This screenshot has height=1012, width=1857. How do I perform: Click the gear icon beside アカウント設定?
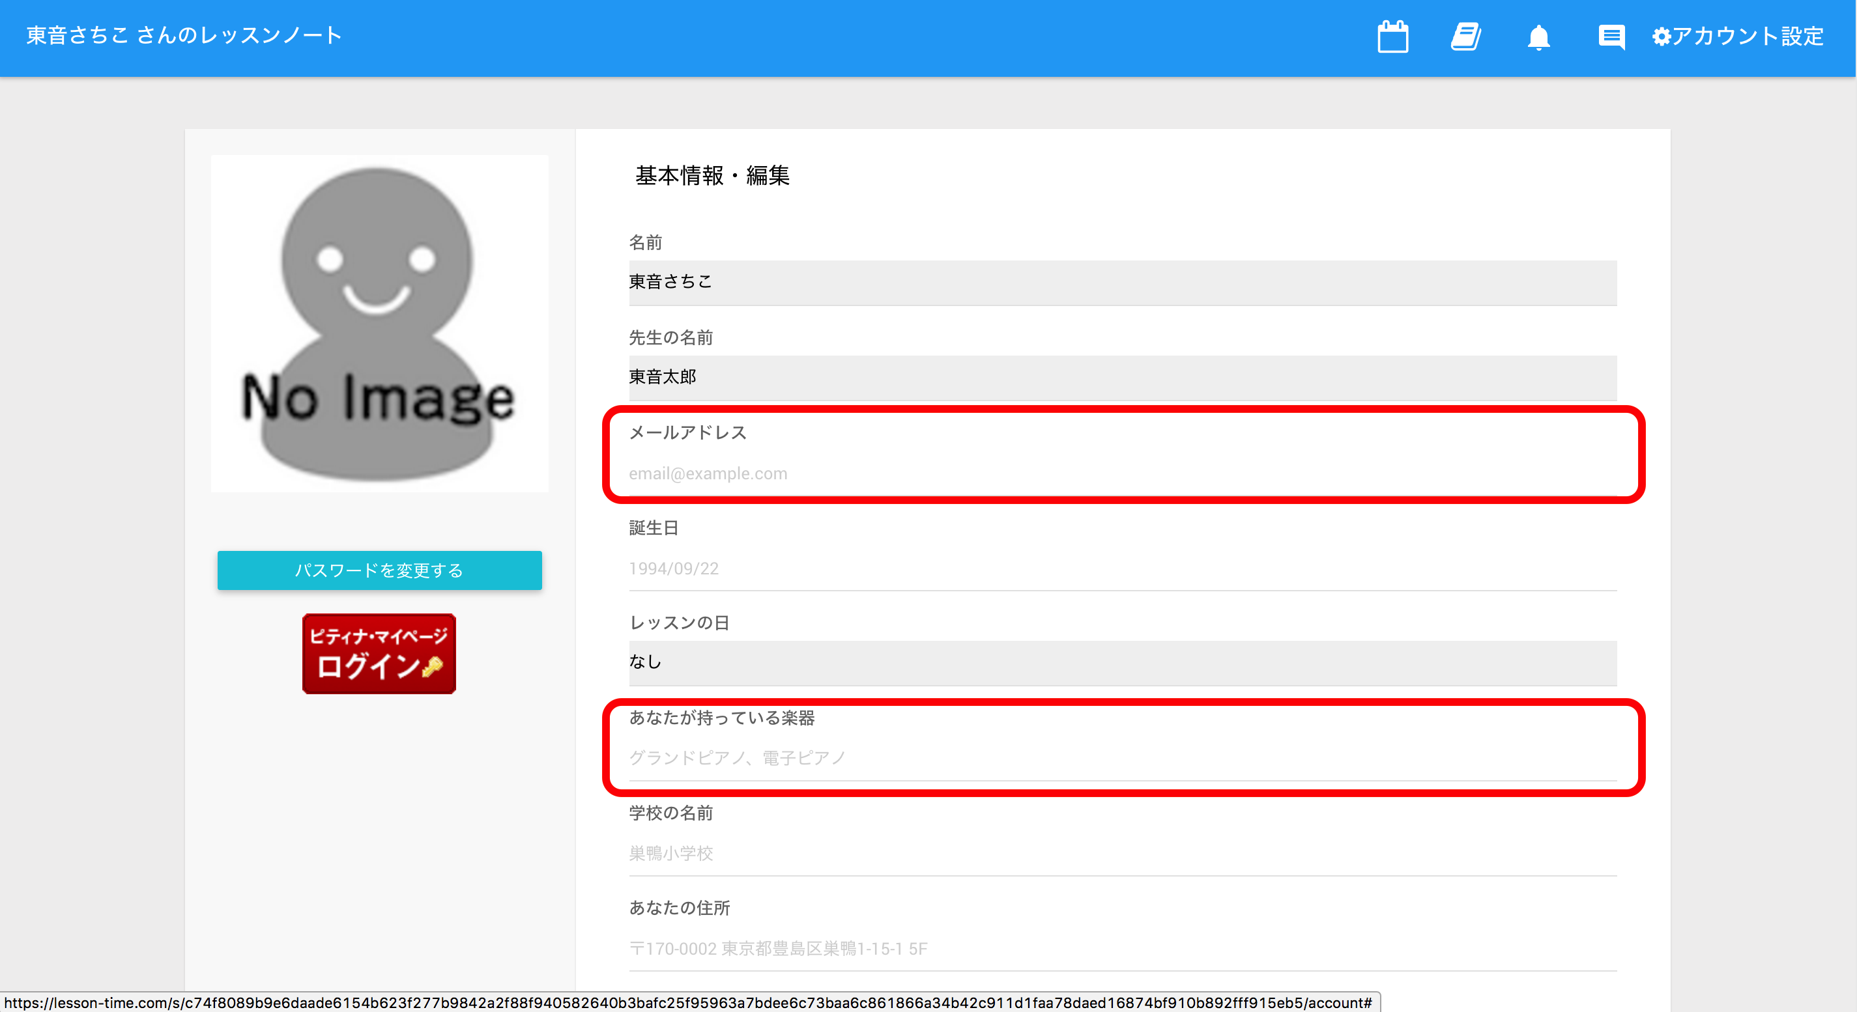pos(1661,36)
